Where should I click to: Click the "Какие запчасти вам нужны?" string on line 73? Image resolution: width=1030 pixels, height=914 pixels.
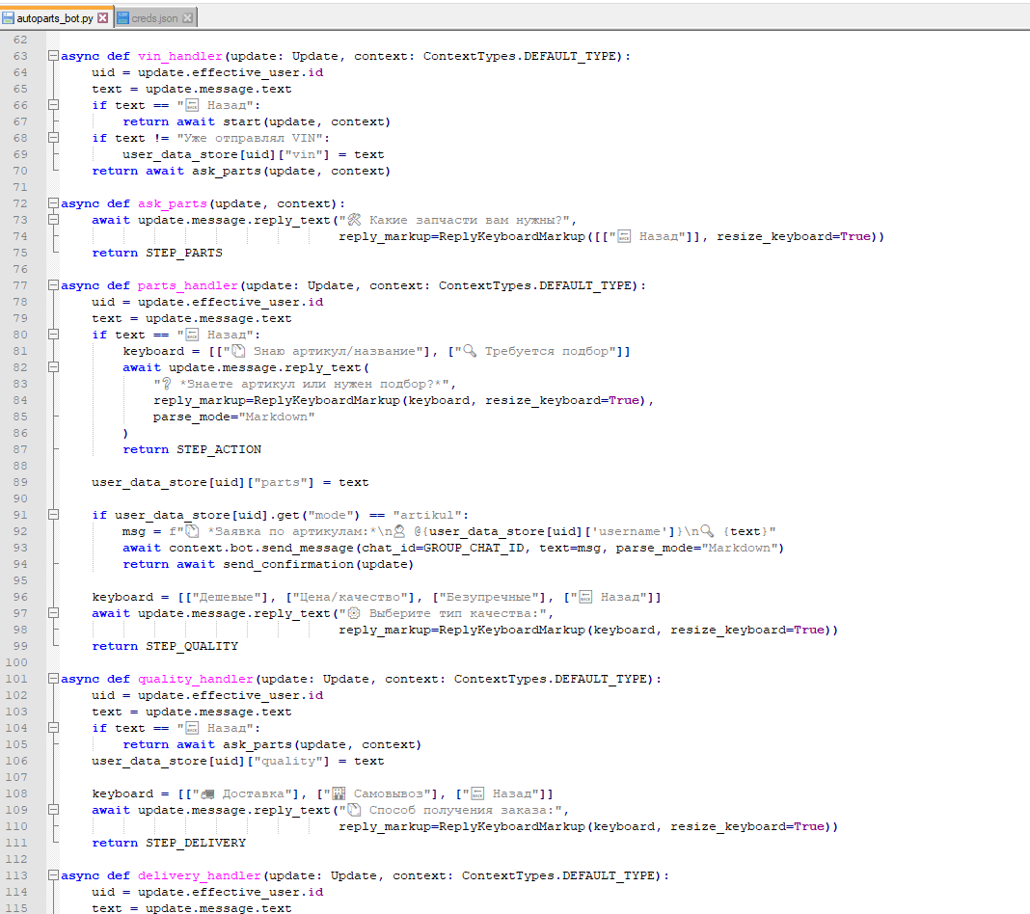tap(454, 220)
